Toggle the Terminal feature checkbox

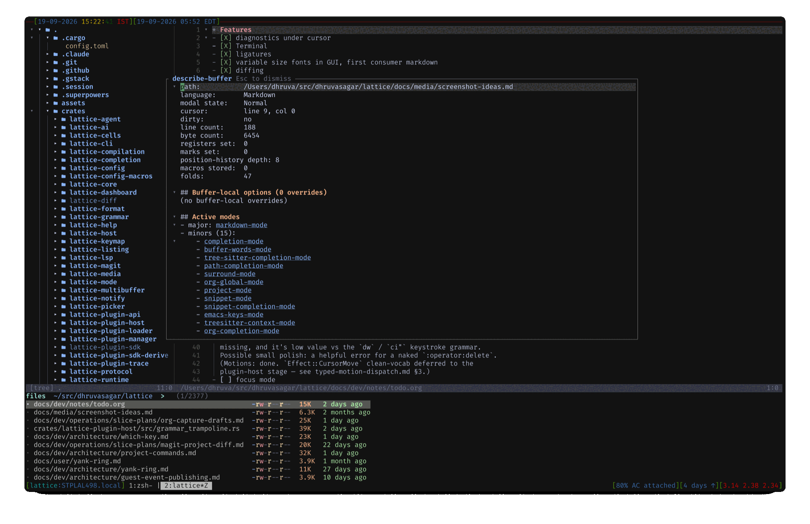pyautogui.click(x=226, y=46)
